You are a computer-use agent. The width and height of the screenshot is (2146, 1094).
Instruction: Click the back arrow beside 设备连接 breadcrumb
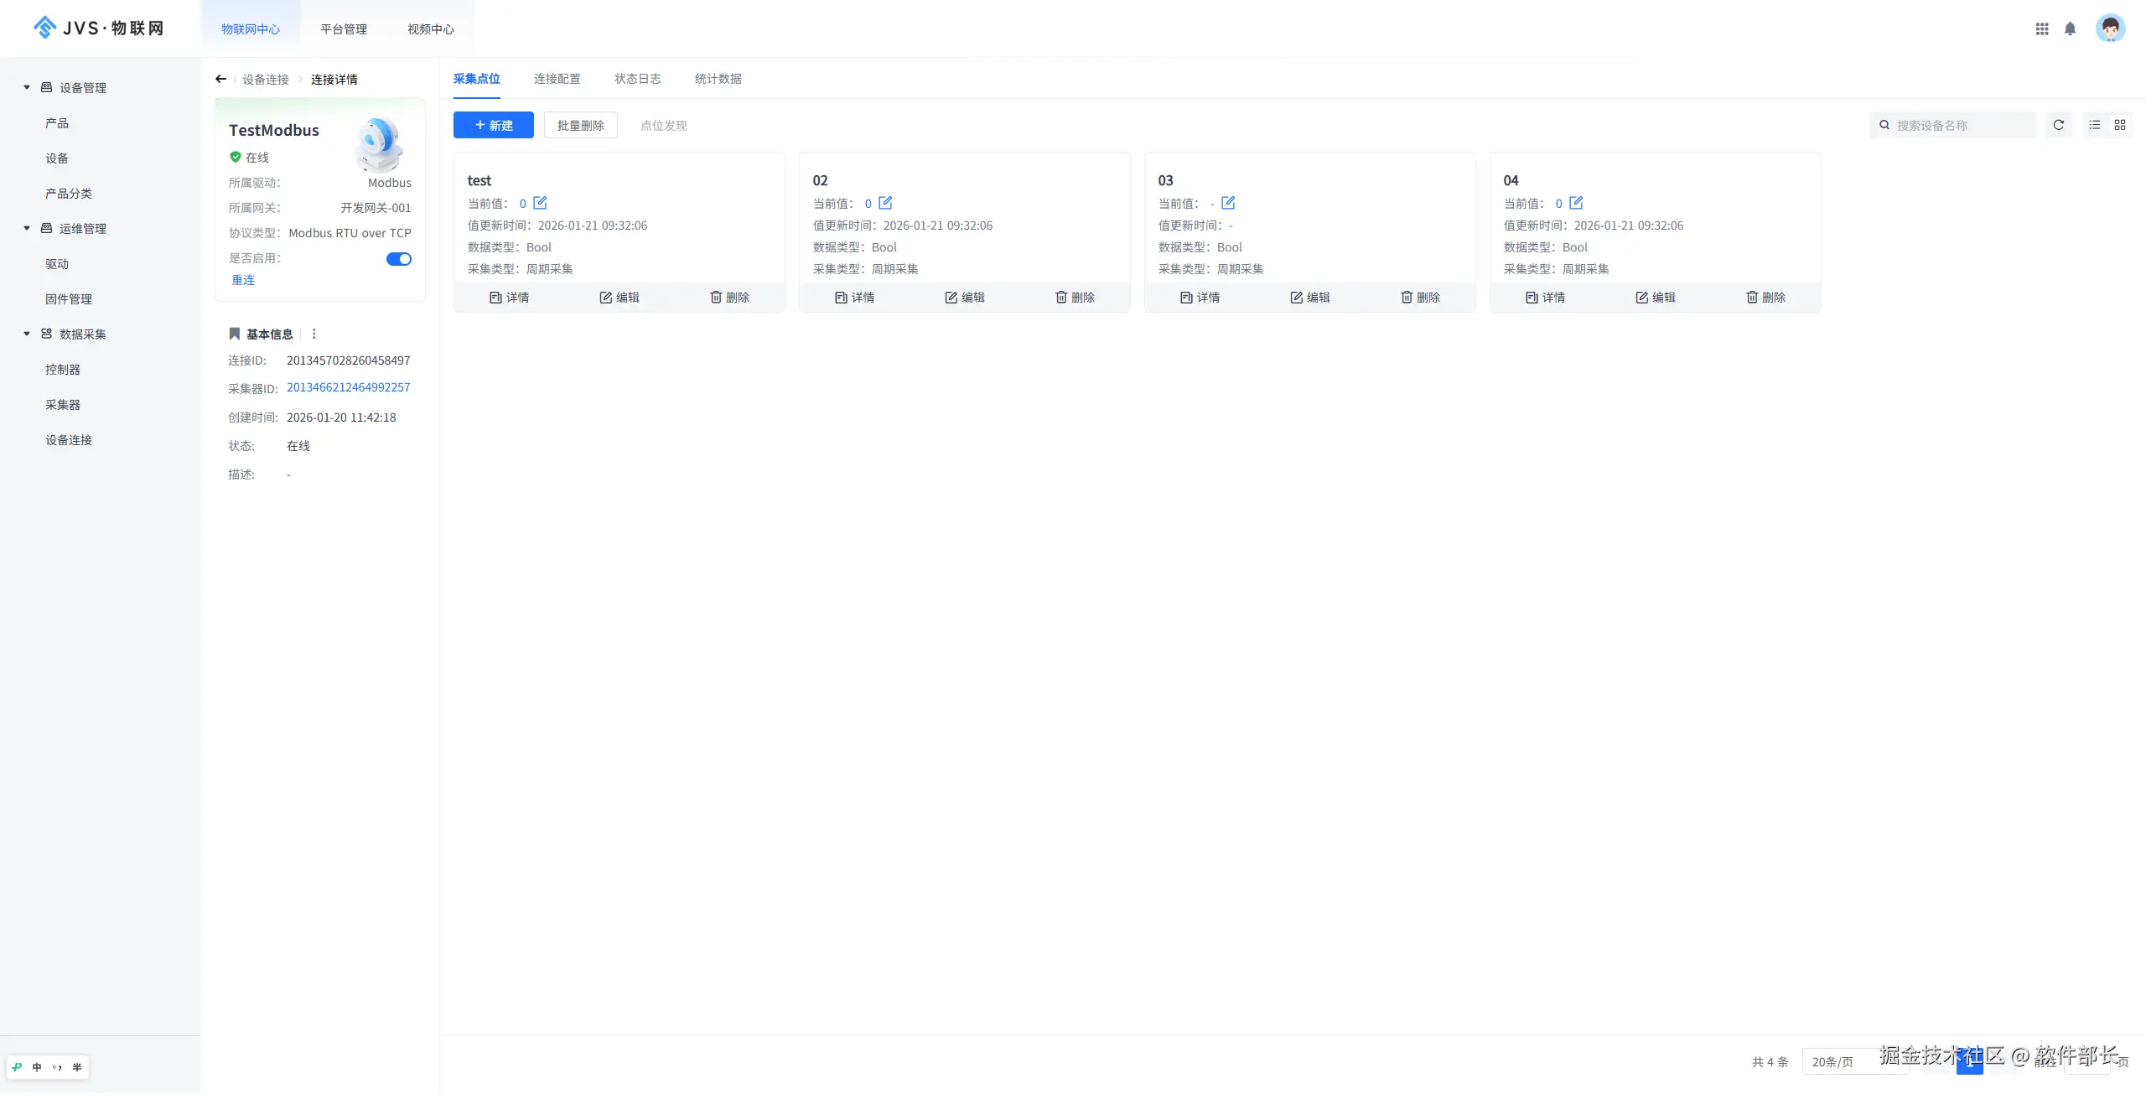pos(220,79)
